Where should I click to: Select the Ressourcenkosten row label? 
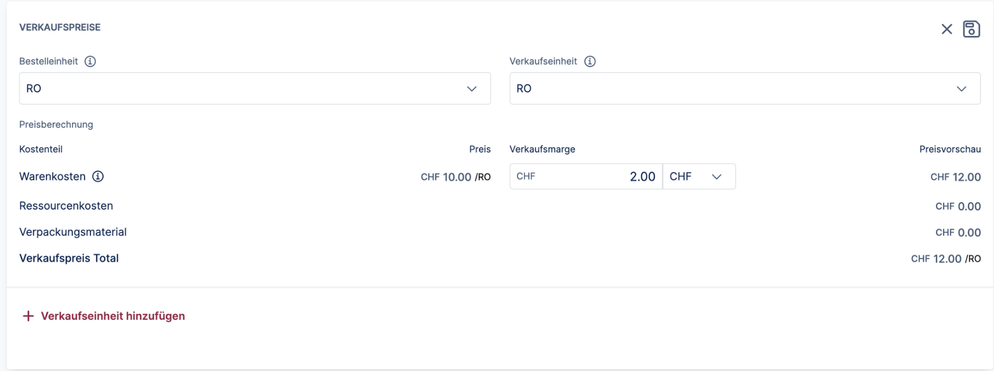tap(66, 206)
